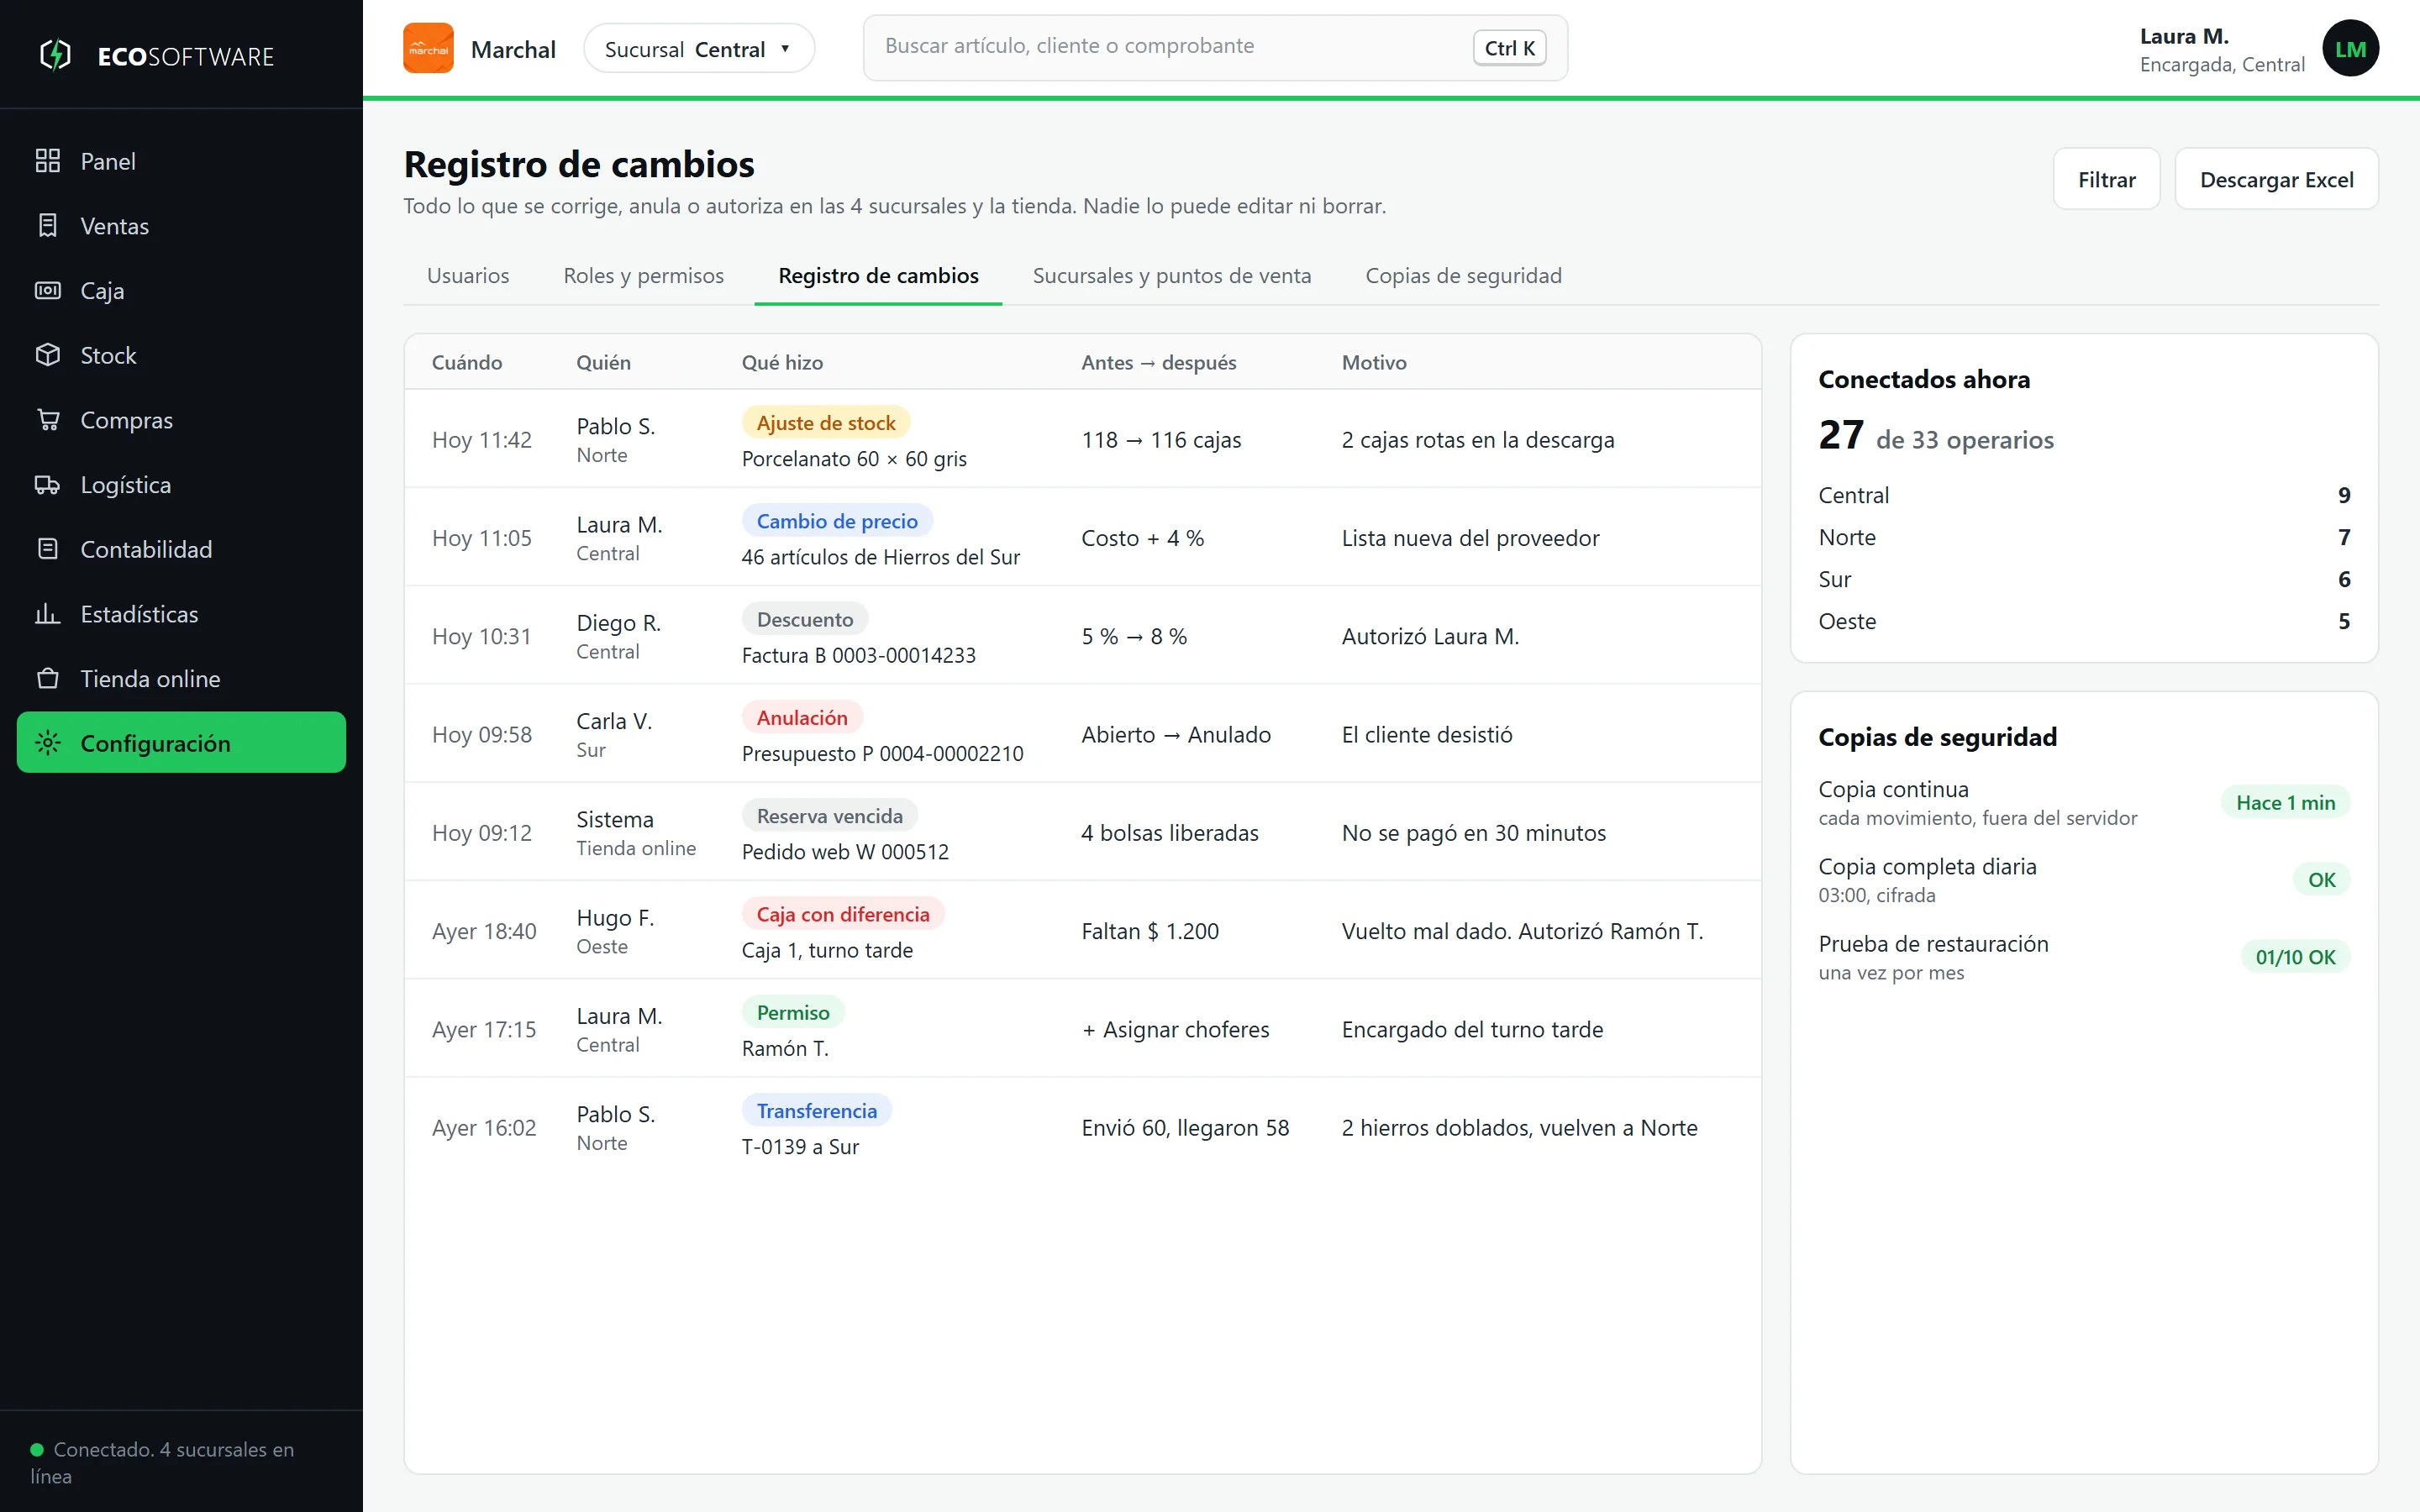The width and height of the screenshot is (2420, 1512).
Task: Click the Compras cart icon
Action: coord(48,420)
